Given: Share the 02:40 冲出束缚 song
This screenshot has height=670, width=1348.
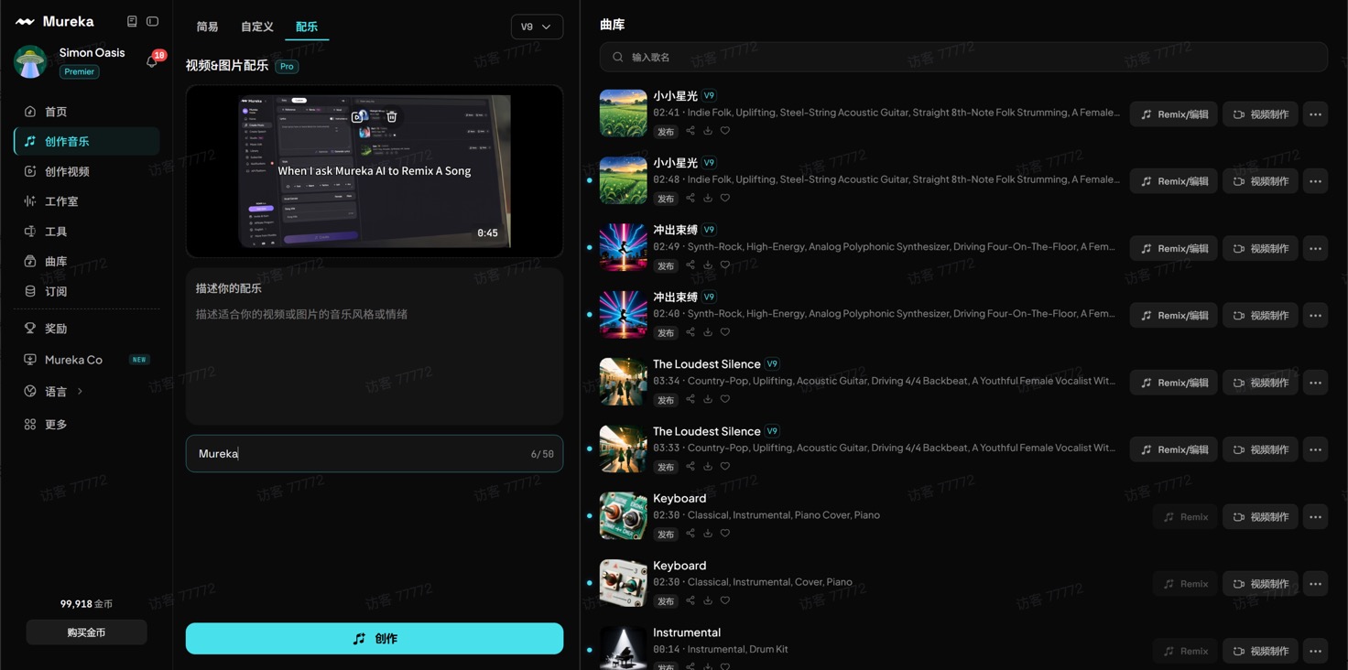Looking at the screenshot, I should coord(690,332).
